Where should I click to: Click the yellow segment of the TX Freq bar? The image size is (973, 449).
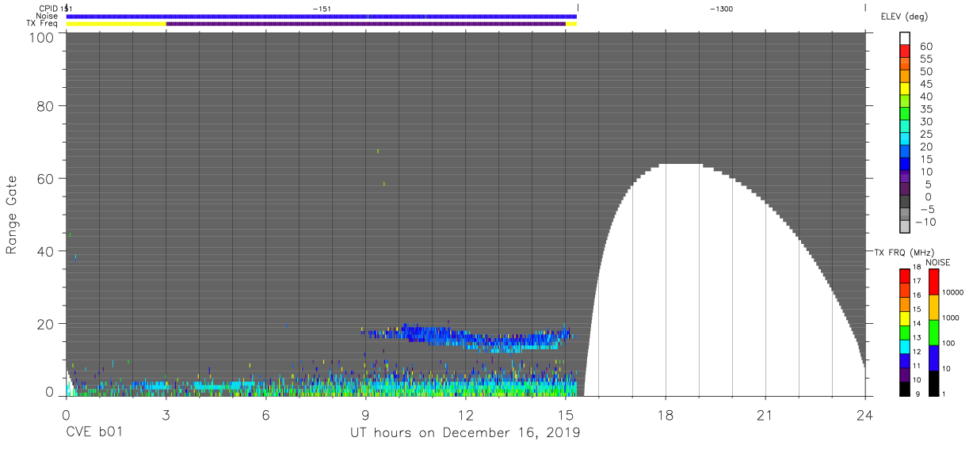[x=116, y=24]
